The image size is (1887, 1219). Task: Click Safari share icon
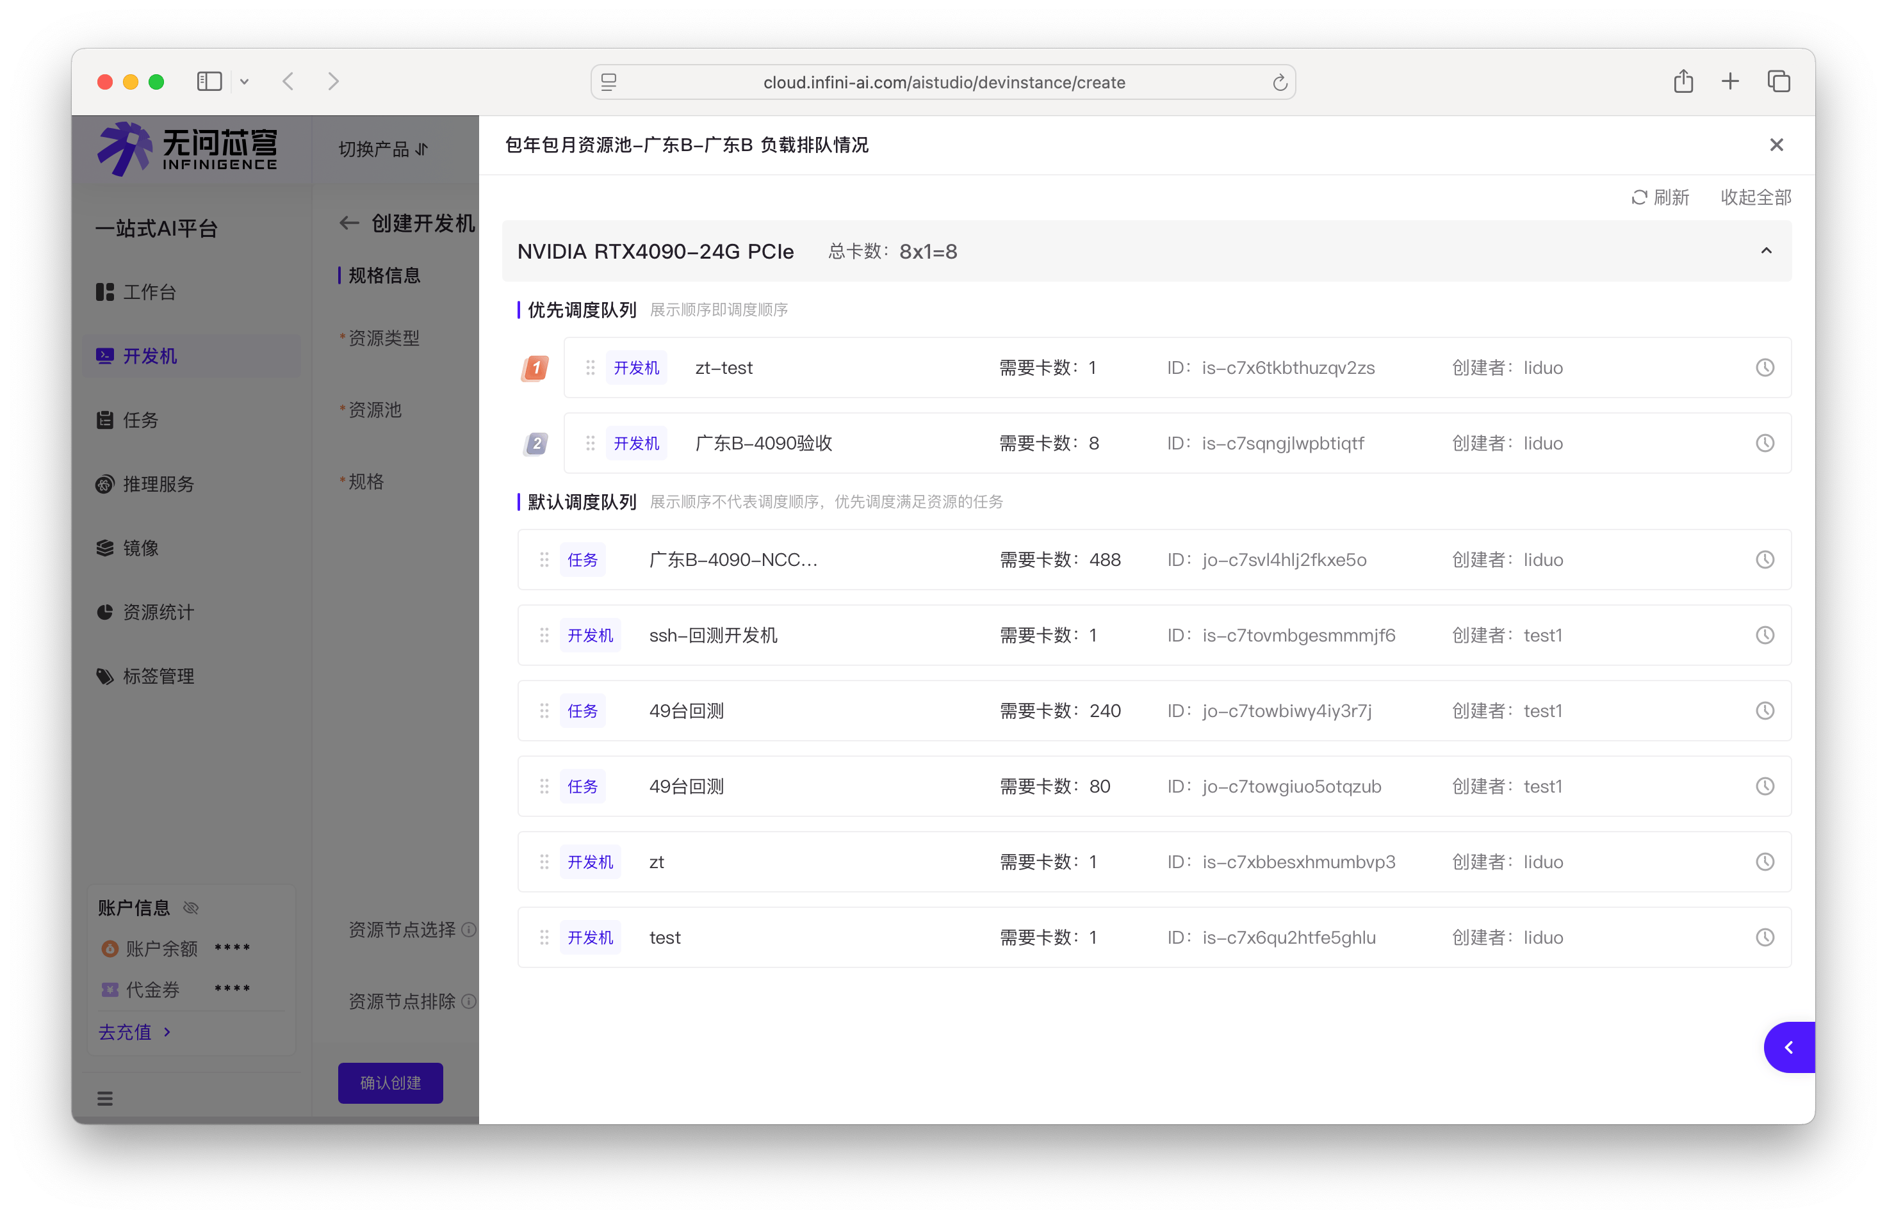click(1683, 81)
